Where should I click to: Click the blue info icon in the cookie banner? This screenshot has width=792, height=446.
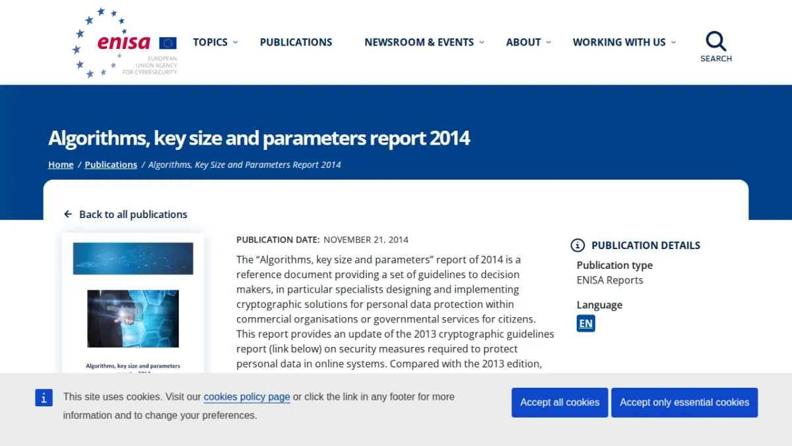click(x=44, y=397)
